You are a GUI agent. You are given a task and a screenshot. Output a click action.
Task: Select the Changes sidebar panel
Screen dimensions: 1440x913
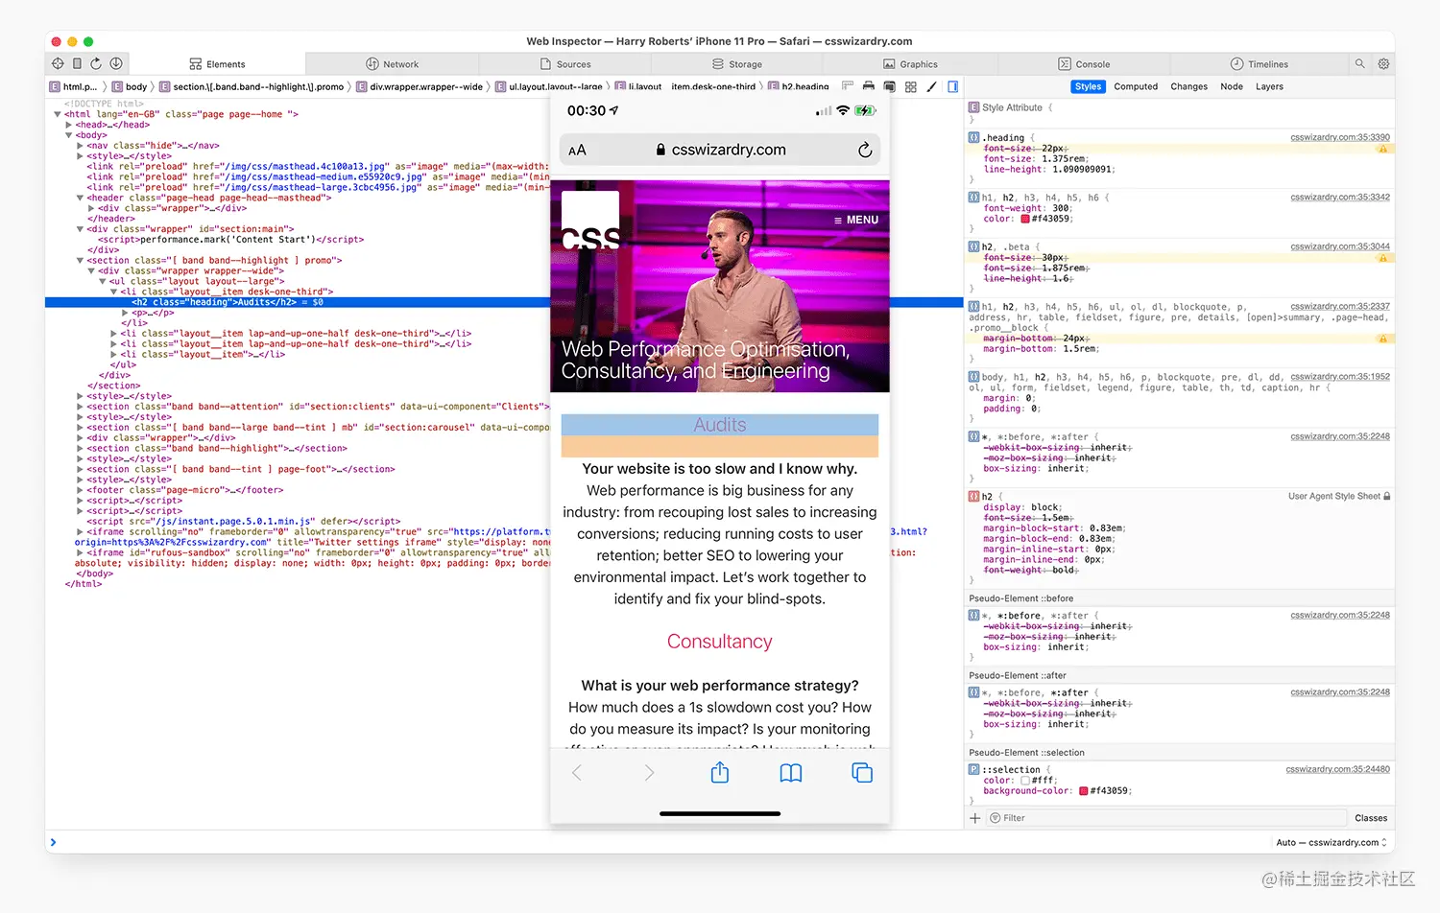(1188, 86)
